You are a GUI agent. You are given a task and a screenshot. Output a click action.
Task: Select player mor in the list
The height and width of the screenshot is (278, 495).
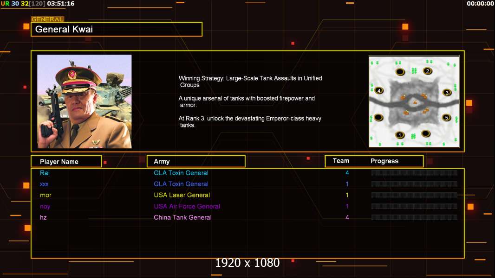46,195
